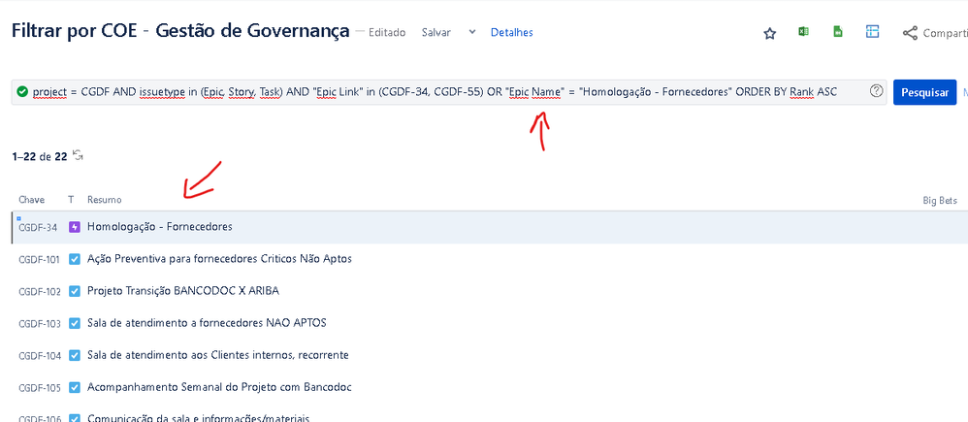Click the task icon for CGDF-106
Image resolution: width=968 pixels, height=422 pixels.
click(x=75, y=419)
